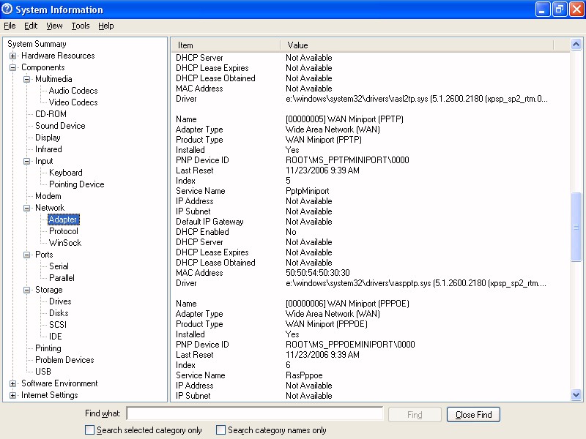The image size is (586, 439).
Task: Click the scroll up arrow in details pane
Action: (x=576, y=45)
